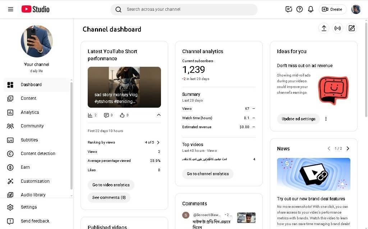The width and height of the screenshot is (368, 229).
Task: Click the upload videos arrow icon
Action: click(x=324, y=28)
